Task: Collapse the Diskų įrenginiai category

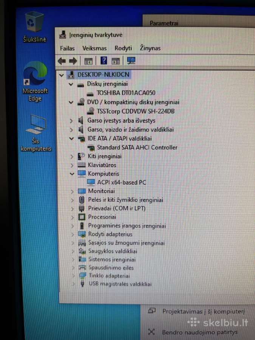Action: pyautogui.click(x=71, y=84)
